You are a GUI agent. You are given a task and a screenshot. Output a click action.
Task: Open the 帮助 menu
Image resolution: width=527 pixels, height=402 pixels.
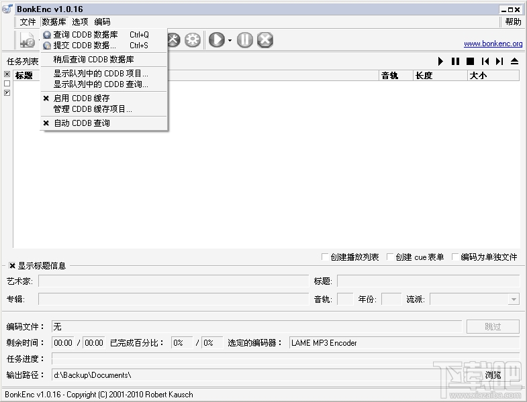tap(513, 22)
